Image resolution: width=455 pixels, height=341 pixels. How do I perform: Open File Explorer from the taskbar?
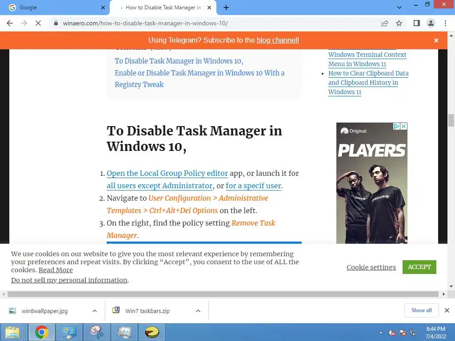[x=12, y=332]
